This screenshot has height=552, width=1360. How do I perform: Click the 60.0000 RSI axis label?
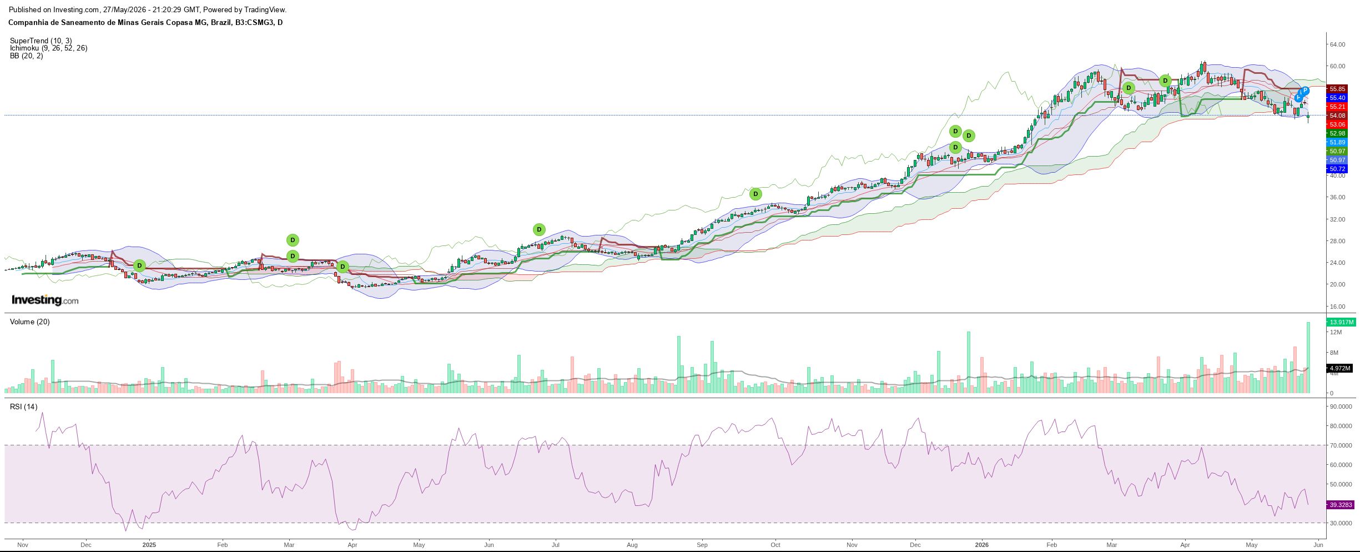click(1341, 465)
